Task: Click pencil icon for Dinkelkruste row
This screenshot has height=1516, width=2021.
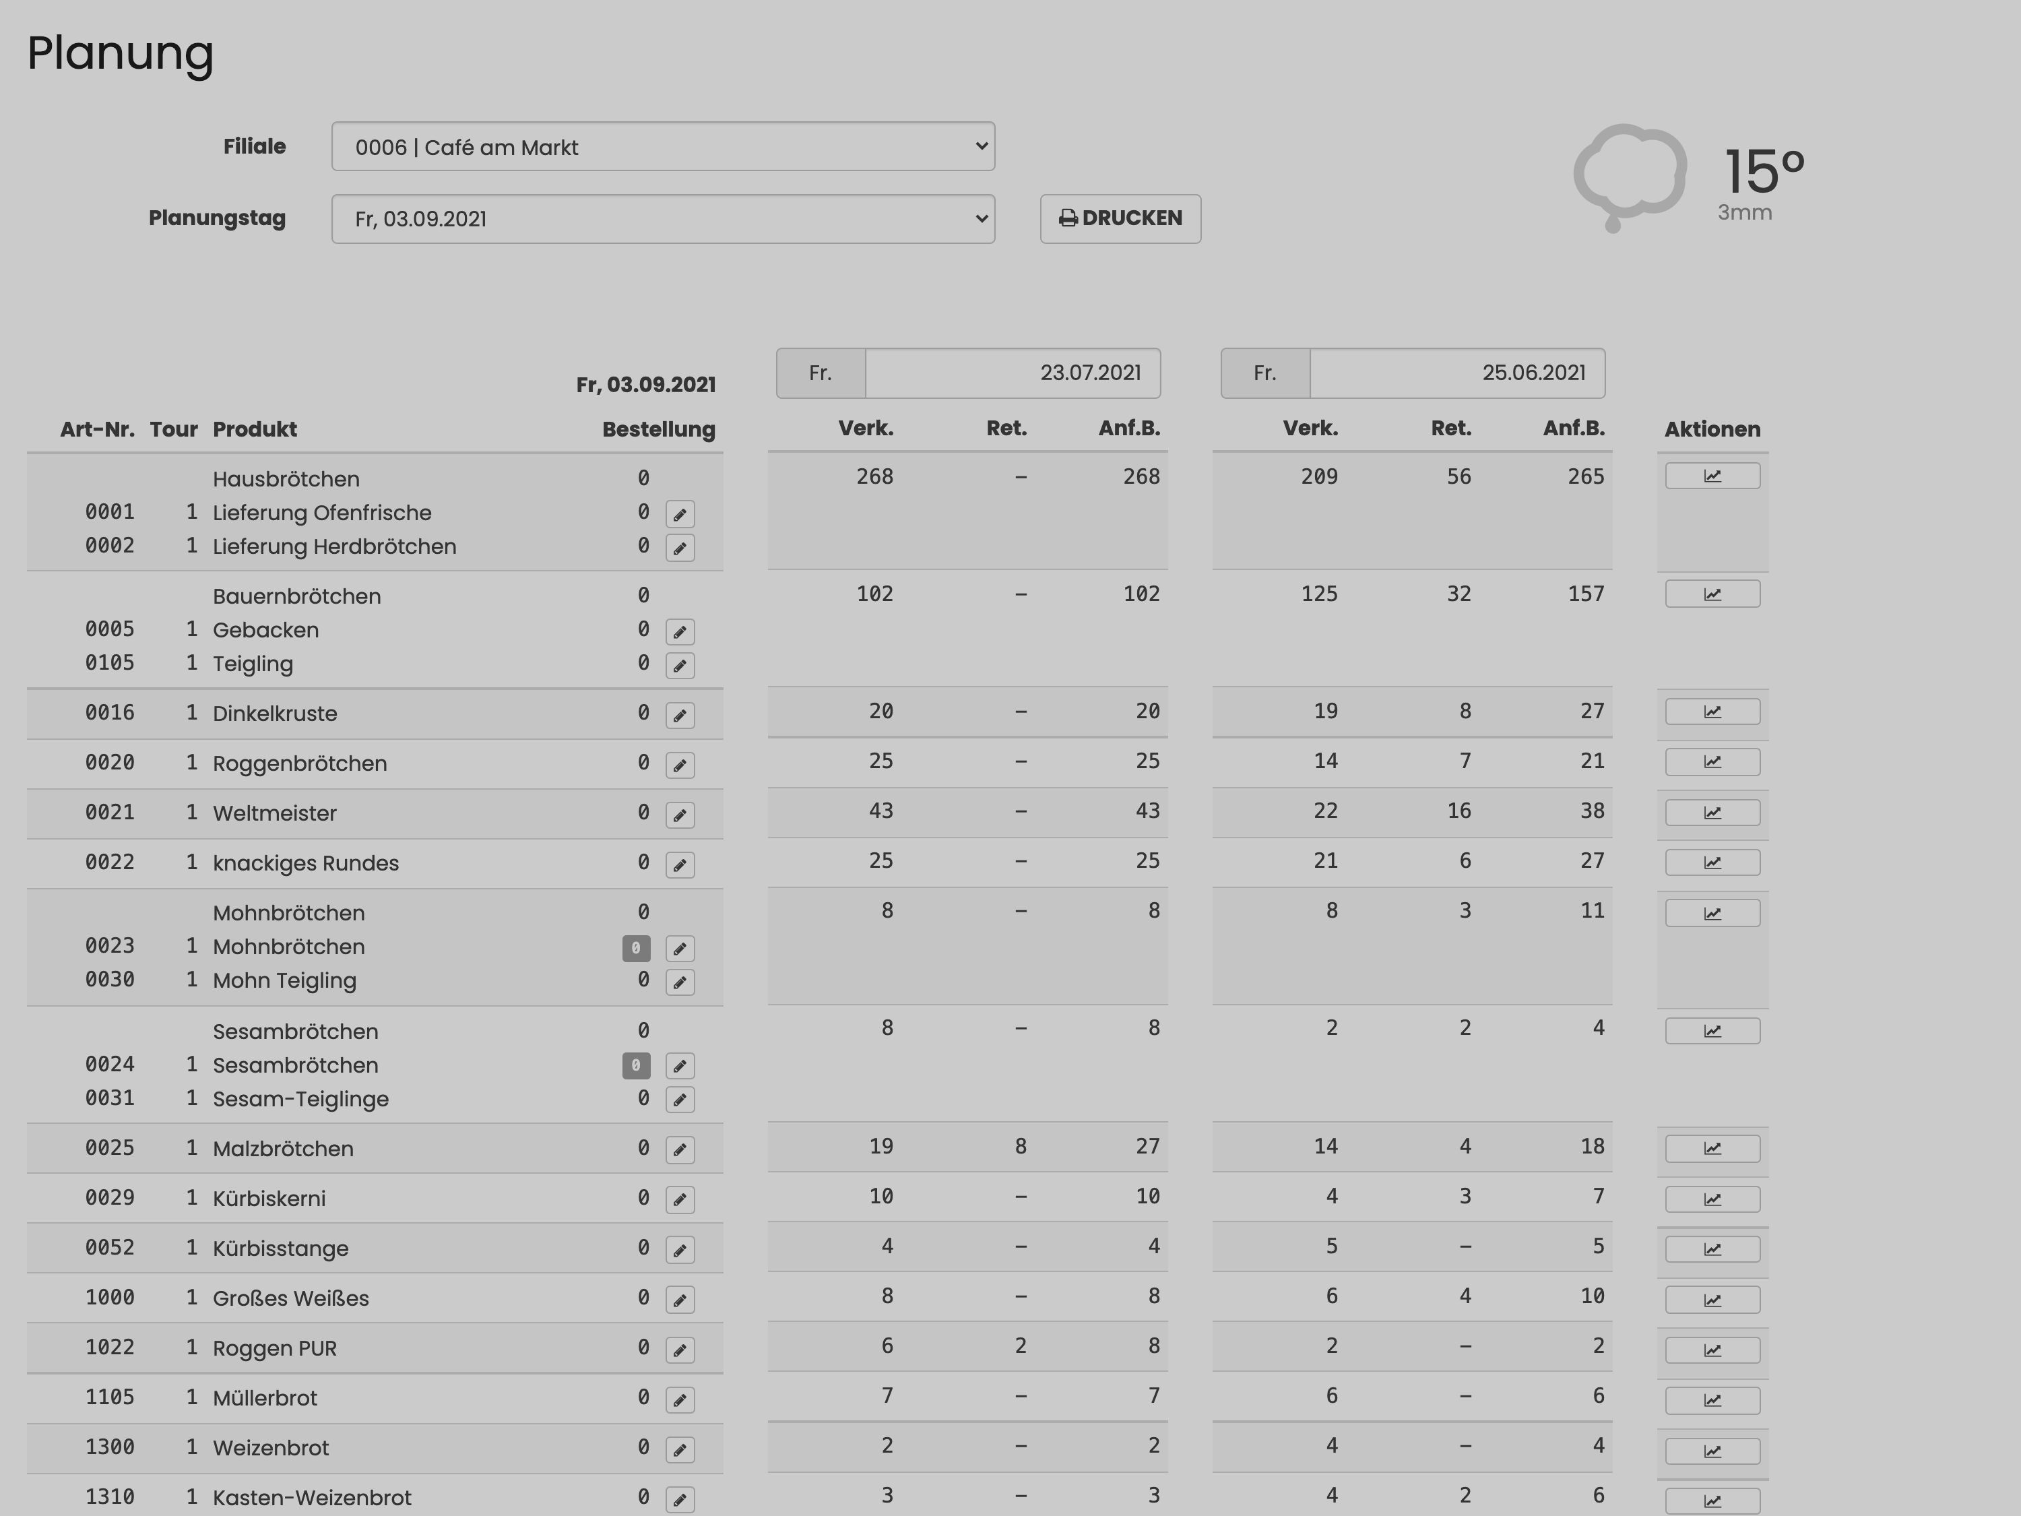Action: [x=680, y=716]
